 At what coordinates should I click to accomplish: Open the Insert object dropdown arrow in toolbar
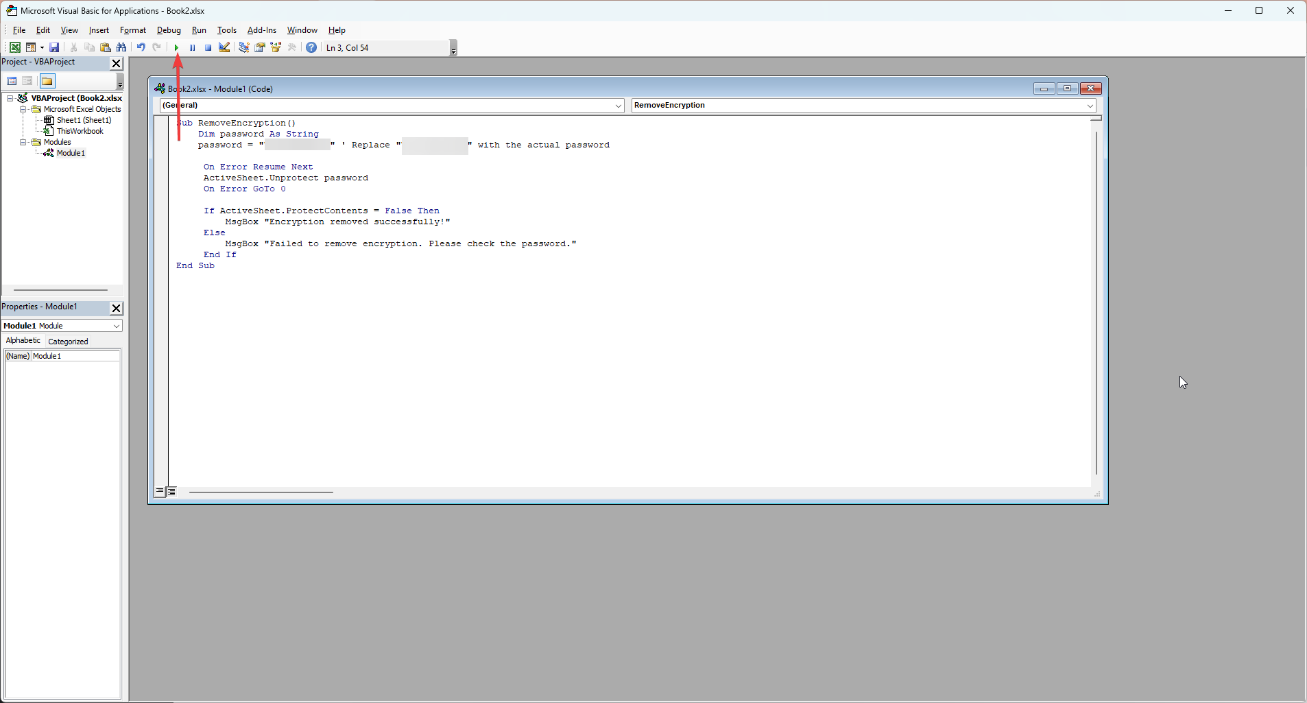pyautogui.click(x=42, y=47)
